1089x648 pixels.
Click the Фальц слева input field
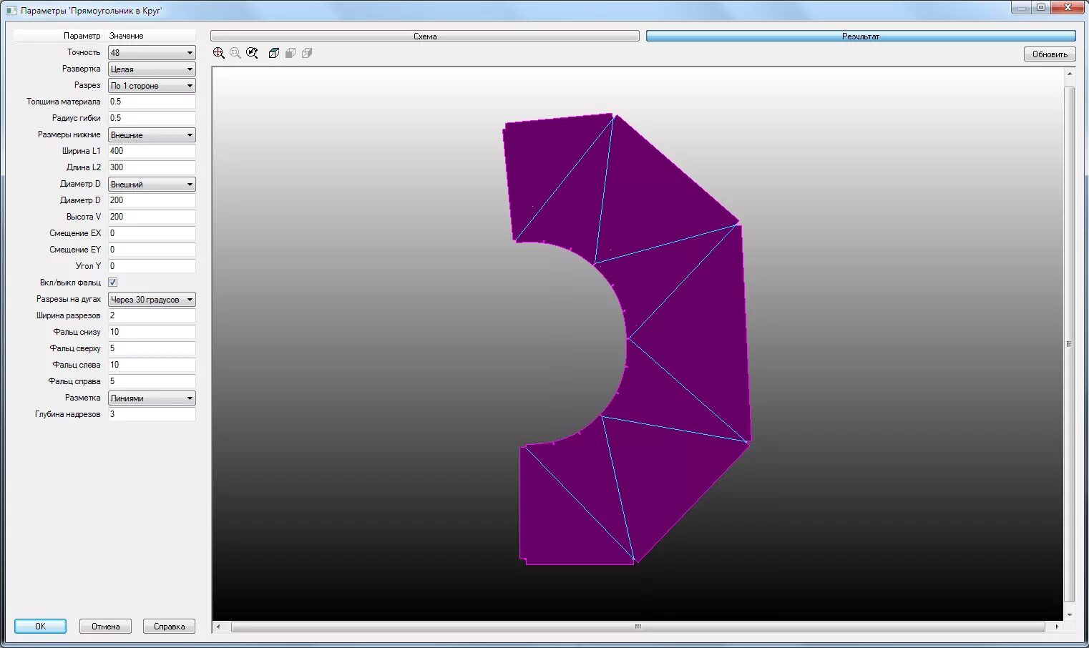[x=152, y=365]
